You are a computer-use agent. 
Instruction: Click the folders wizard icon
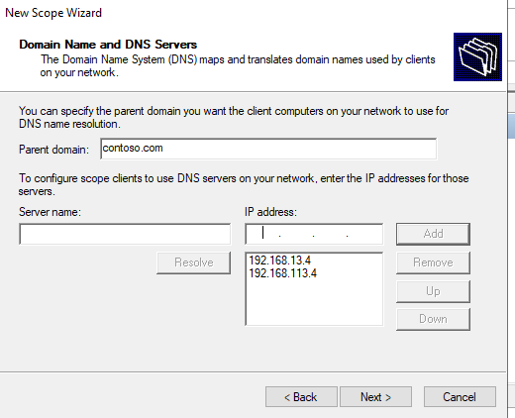pyautogui.click(x=477, y=56)
